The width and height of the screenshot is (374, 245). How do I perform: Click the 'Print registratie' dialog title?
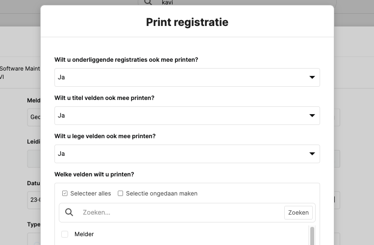pyautogui.click(x=187, y=22)
